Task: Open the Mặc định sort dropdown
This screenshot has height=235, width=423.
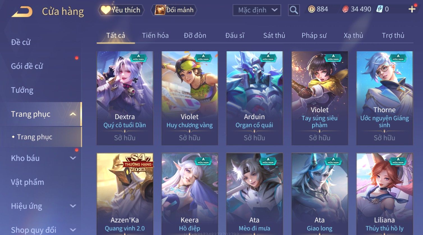Action: [x=257, y=10]
